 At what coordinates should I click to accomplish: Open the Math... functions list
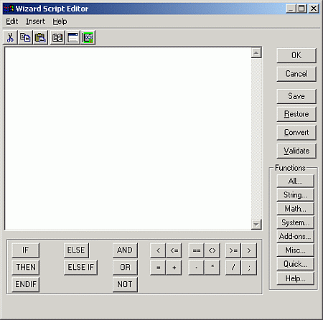(x=295, y=209)
